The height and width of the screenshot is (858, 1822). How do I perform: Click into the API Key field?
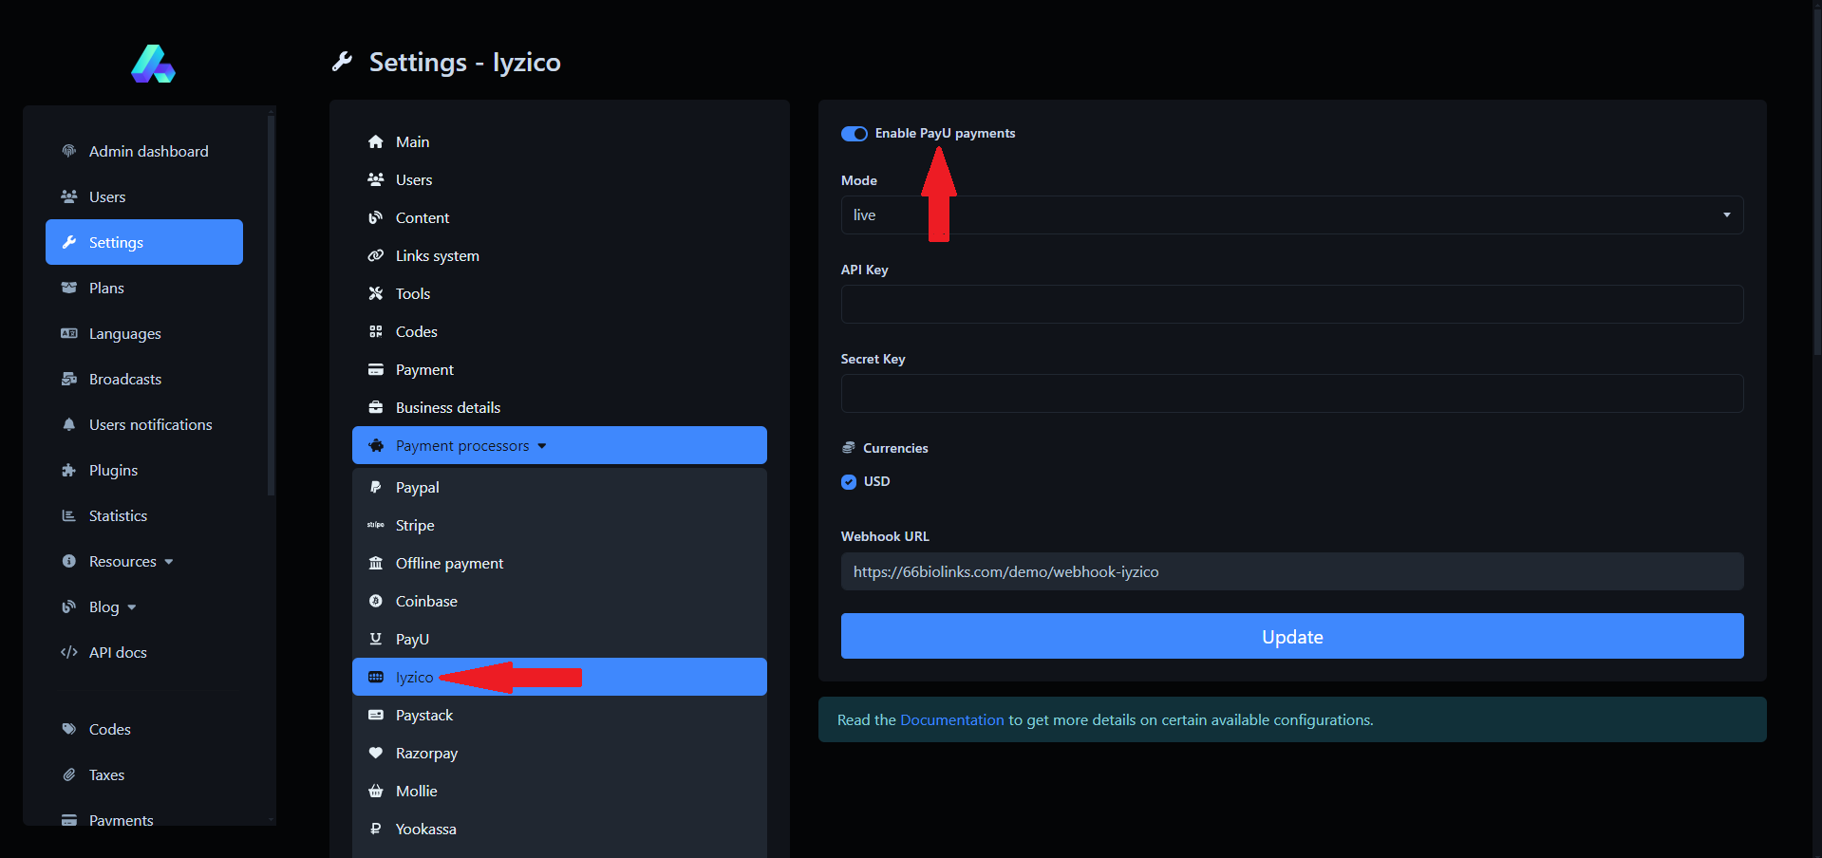coord(1291,305)
